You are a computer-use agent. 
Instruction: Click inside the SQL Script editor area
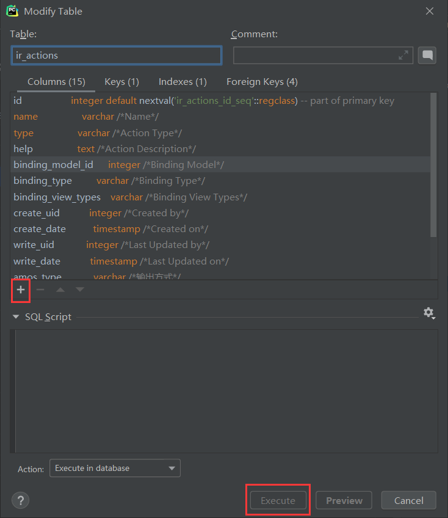click(x=226, y=391)
